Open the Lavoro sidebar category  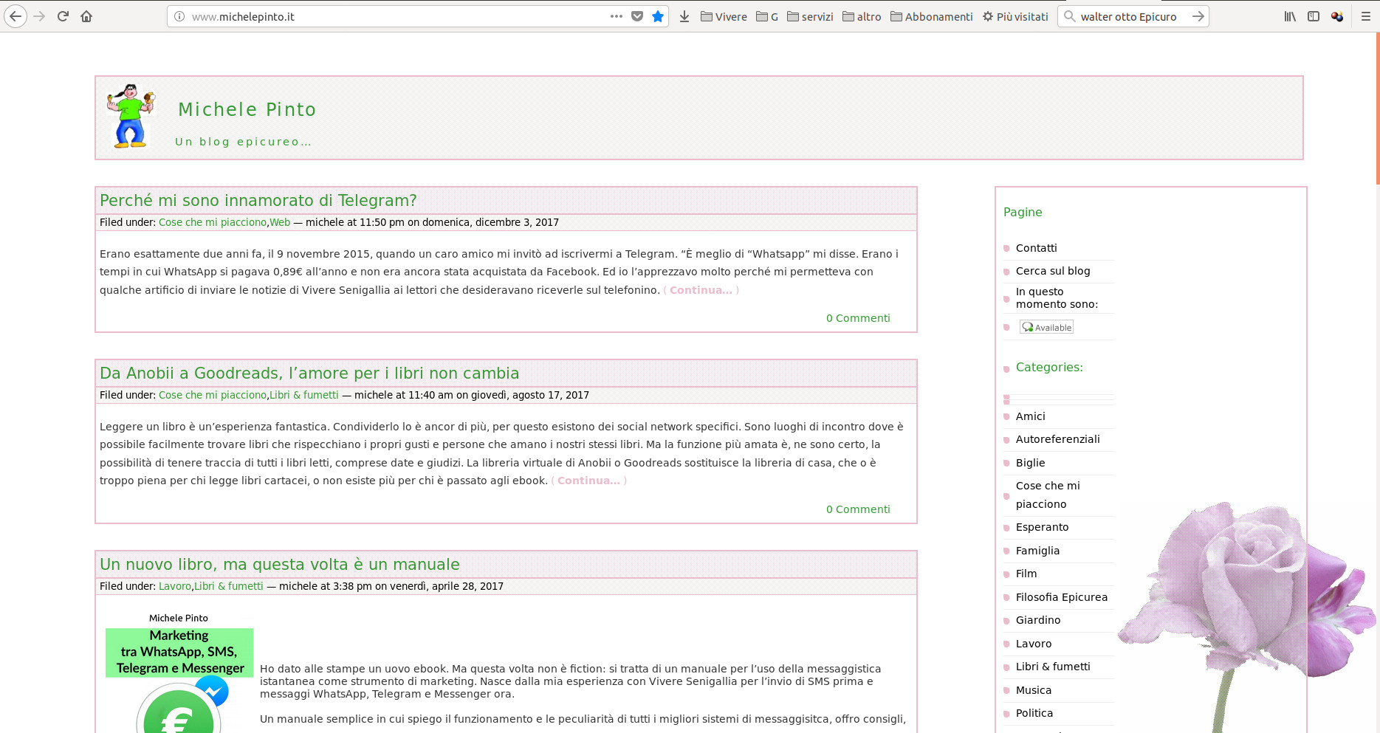pyautogui.click(x=1033, y=644)
